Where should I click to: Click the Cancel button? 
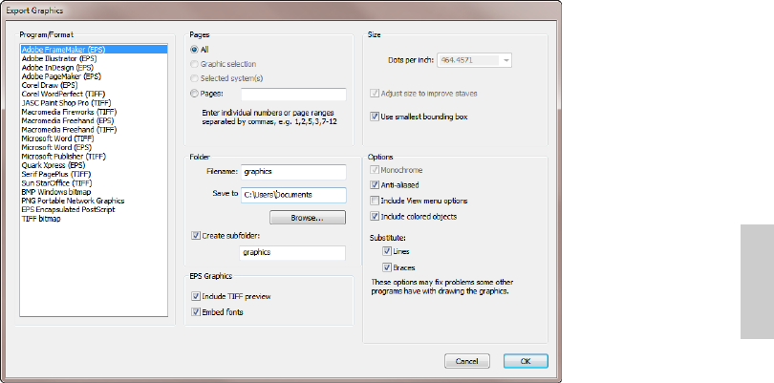pos(467,361)
